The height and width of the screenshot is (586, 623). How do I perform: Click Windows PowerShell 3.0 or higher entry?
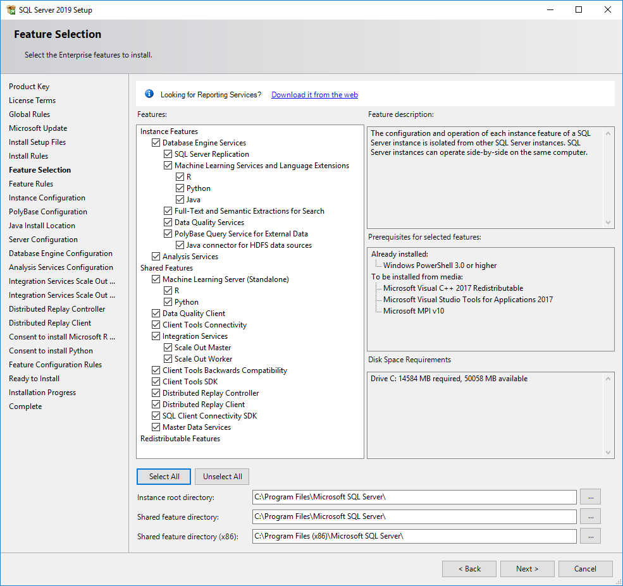click(x=440, y=266)
